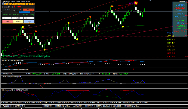Image resolution: width=188 pixels, height=109 pixels.
Task: Close the Trade Panel with its X icon
Action: 34,4
